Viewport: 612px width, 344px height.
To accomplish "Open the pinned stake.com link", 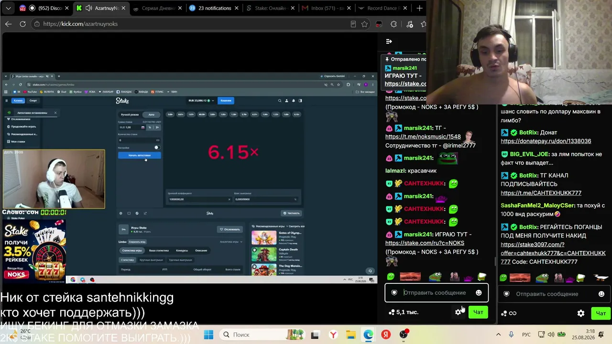I will (405, 84).
